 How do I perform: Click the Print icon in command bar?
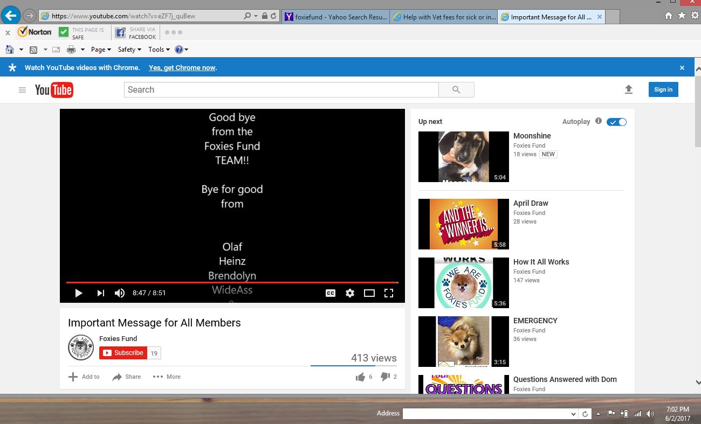tap(71, 50)
